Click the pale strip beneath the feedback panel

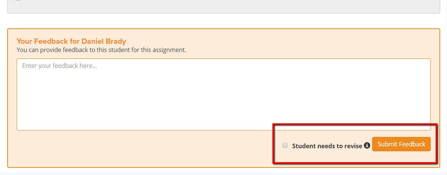click(x=224, y=173)
